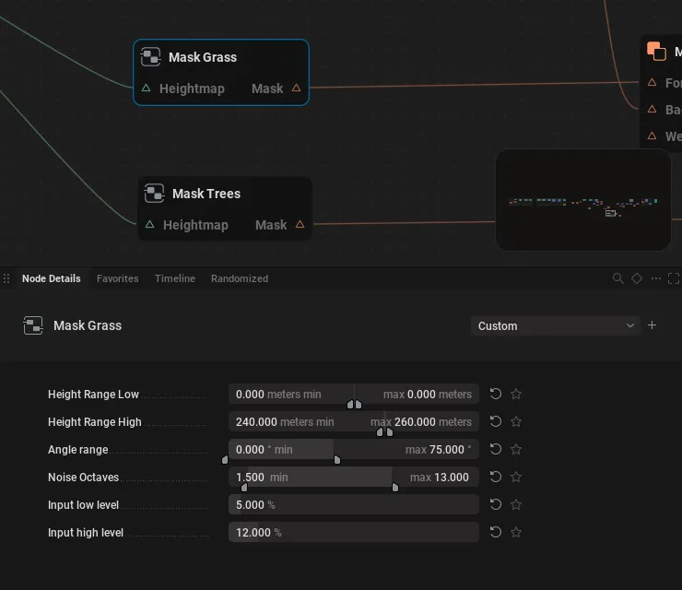Image resolution: width=682 pixels, height=590 pixels.
Task: Click the Input low level value field
Action: pos(354,504)
